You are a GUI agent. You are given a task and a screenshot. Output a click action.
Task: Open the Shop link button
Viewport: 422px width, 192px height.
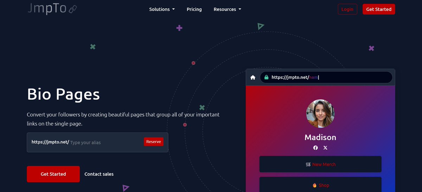[x=320, y=185]
